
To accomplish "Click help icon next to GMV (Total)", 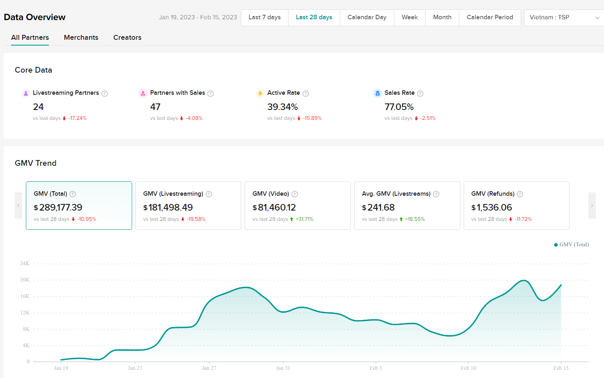I will pos(73,194).
